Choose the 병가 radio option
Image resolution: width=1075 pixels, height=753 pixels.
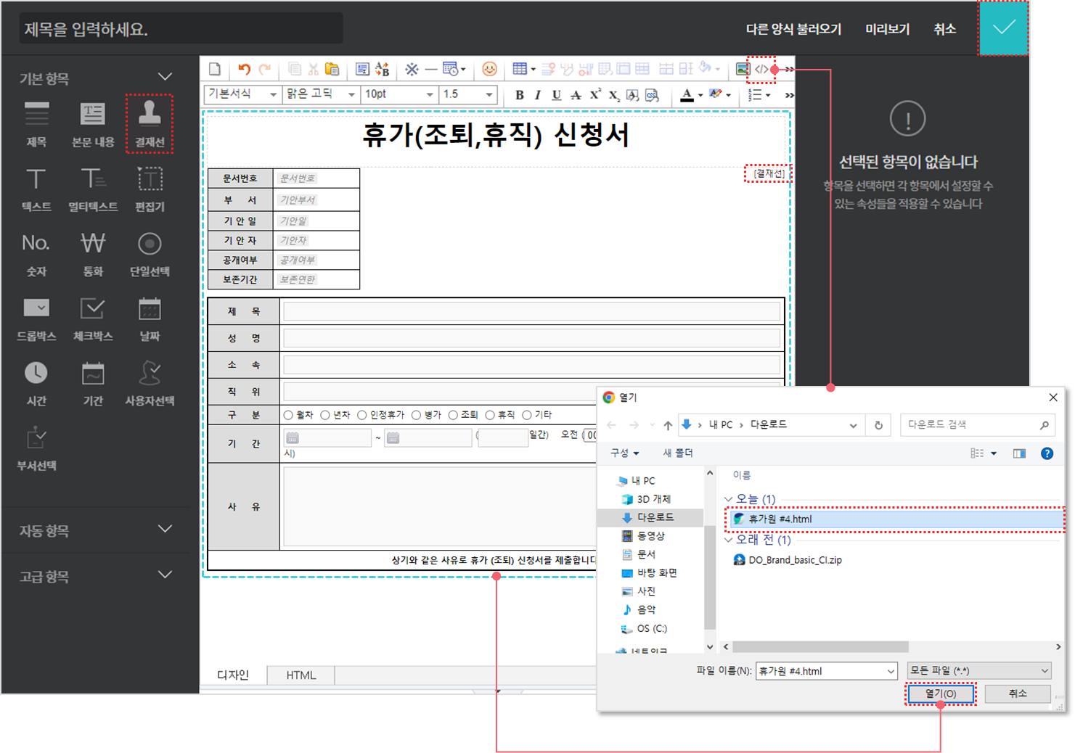click(x=417, y=415)
